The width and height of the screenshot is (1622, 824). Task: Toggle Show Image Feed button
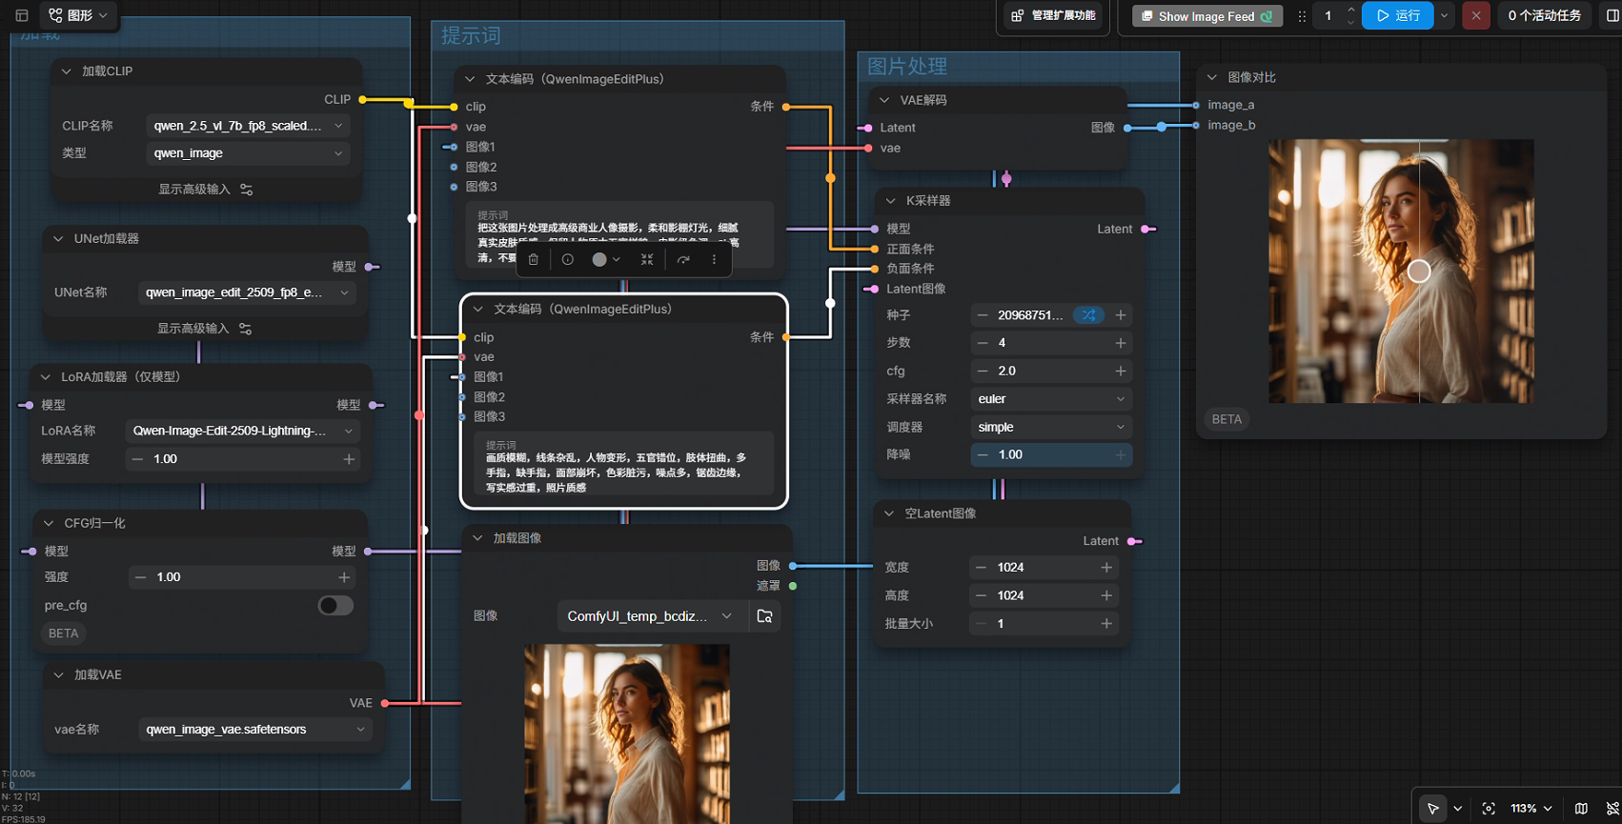1206,16
